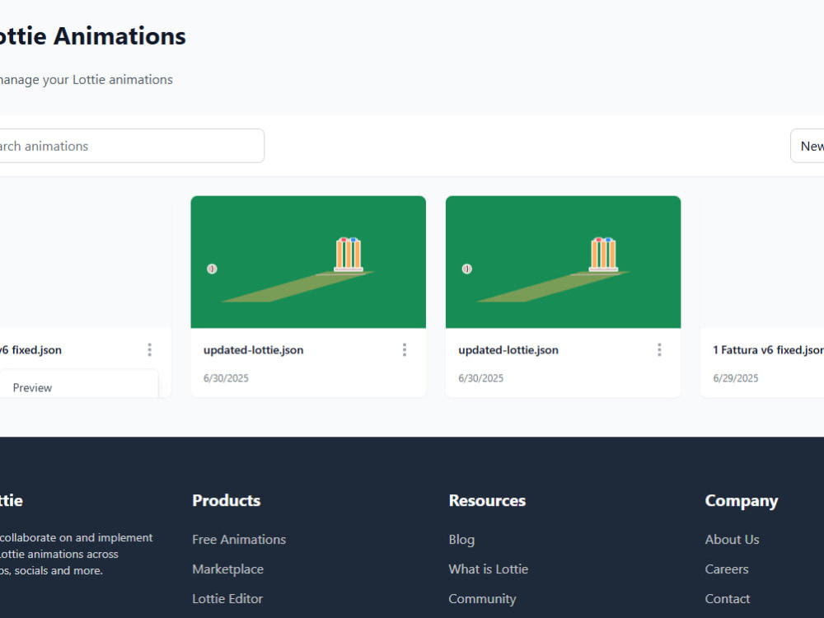Visit the Blog link in Resources
Screen dimensions: 824x618
(x=462, y=540)
